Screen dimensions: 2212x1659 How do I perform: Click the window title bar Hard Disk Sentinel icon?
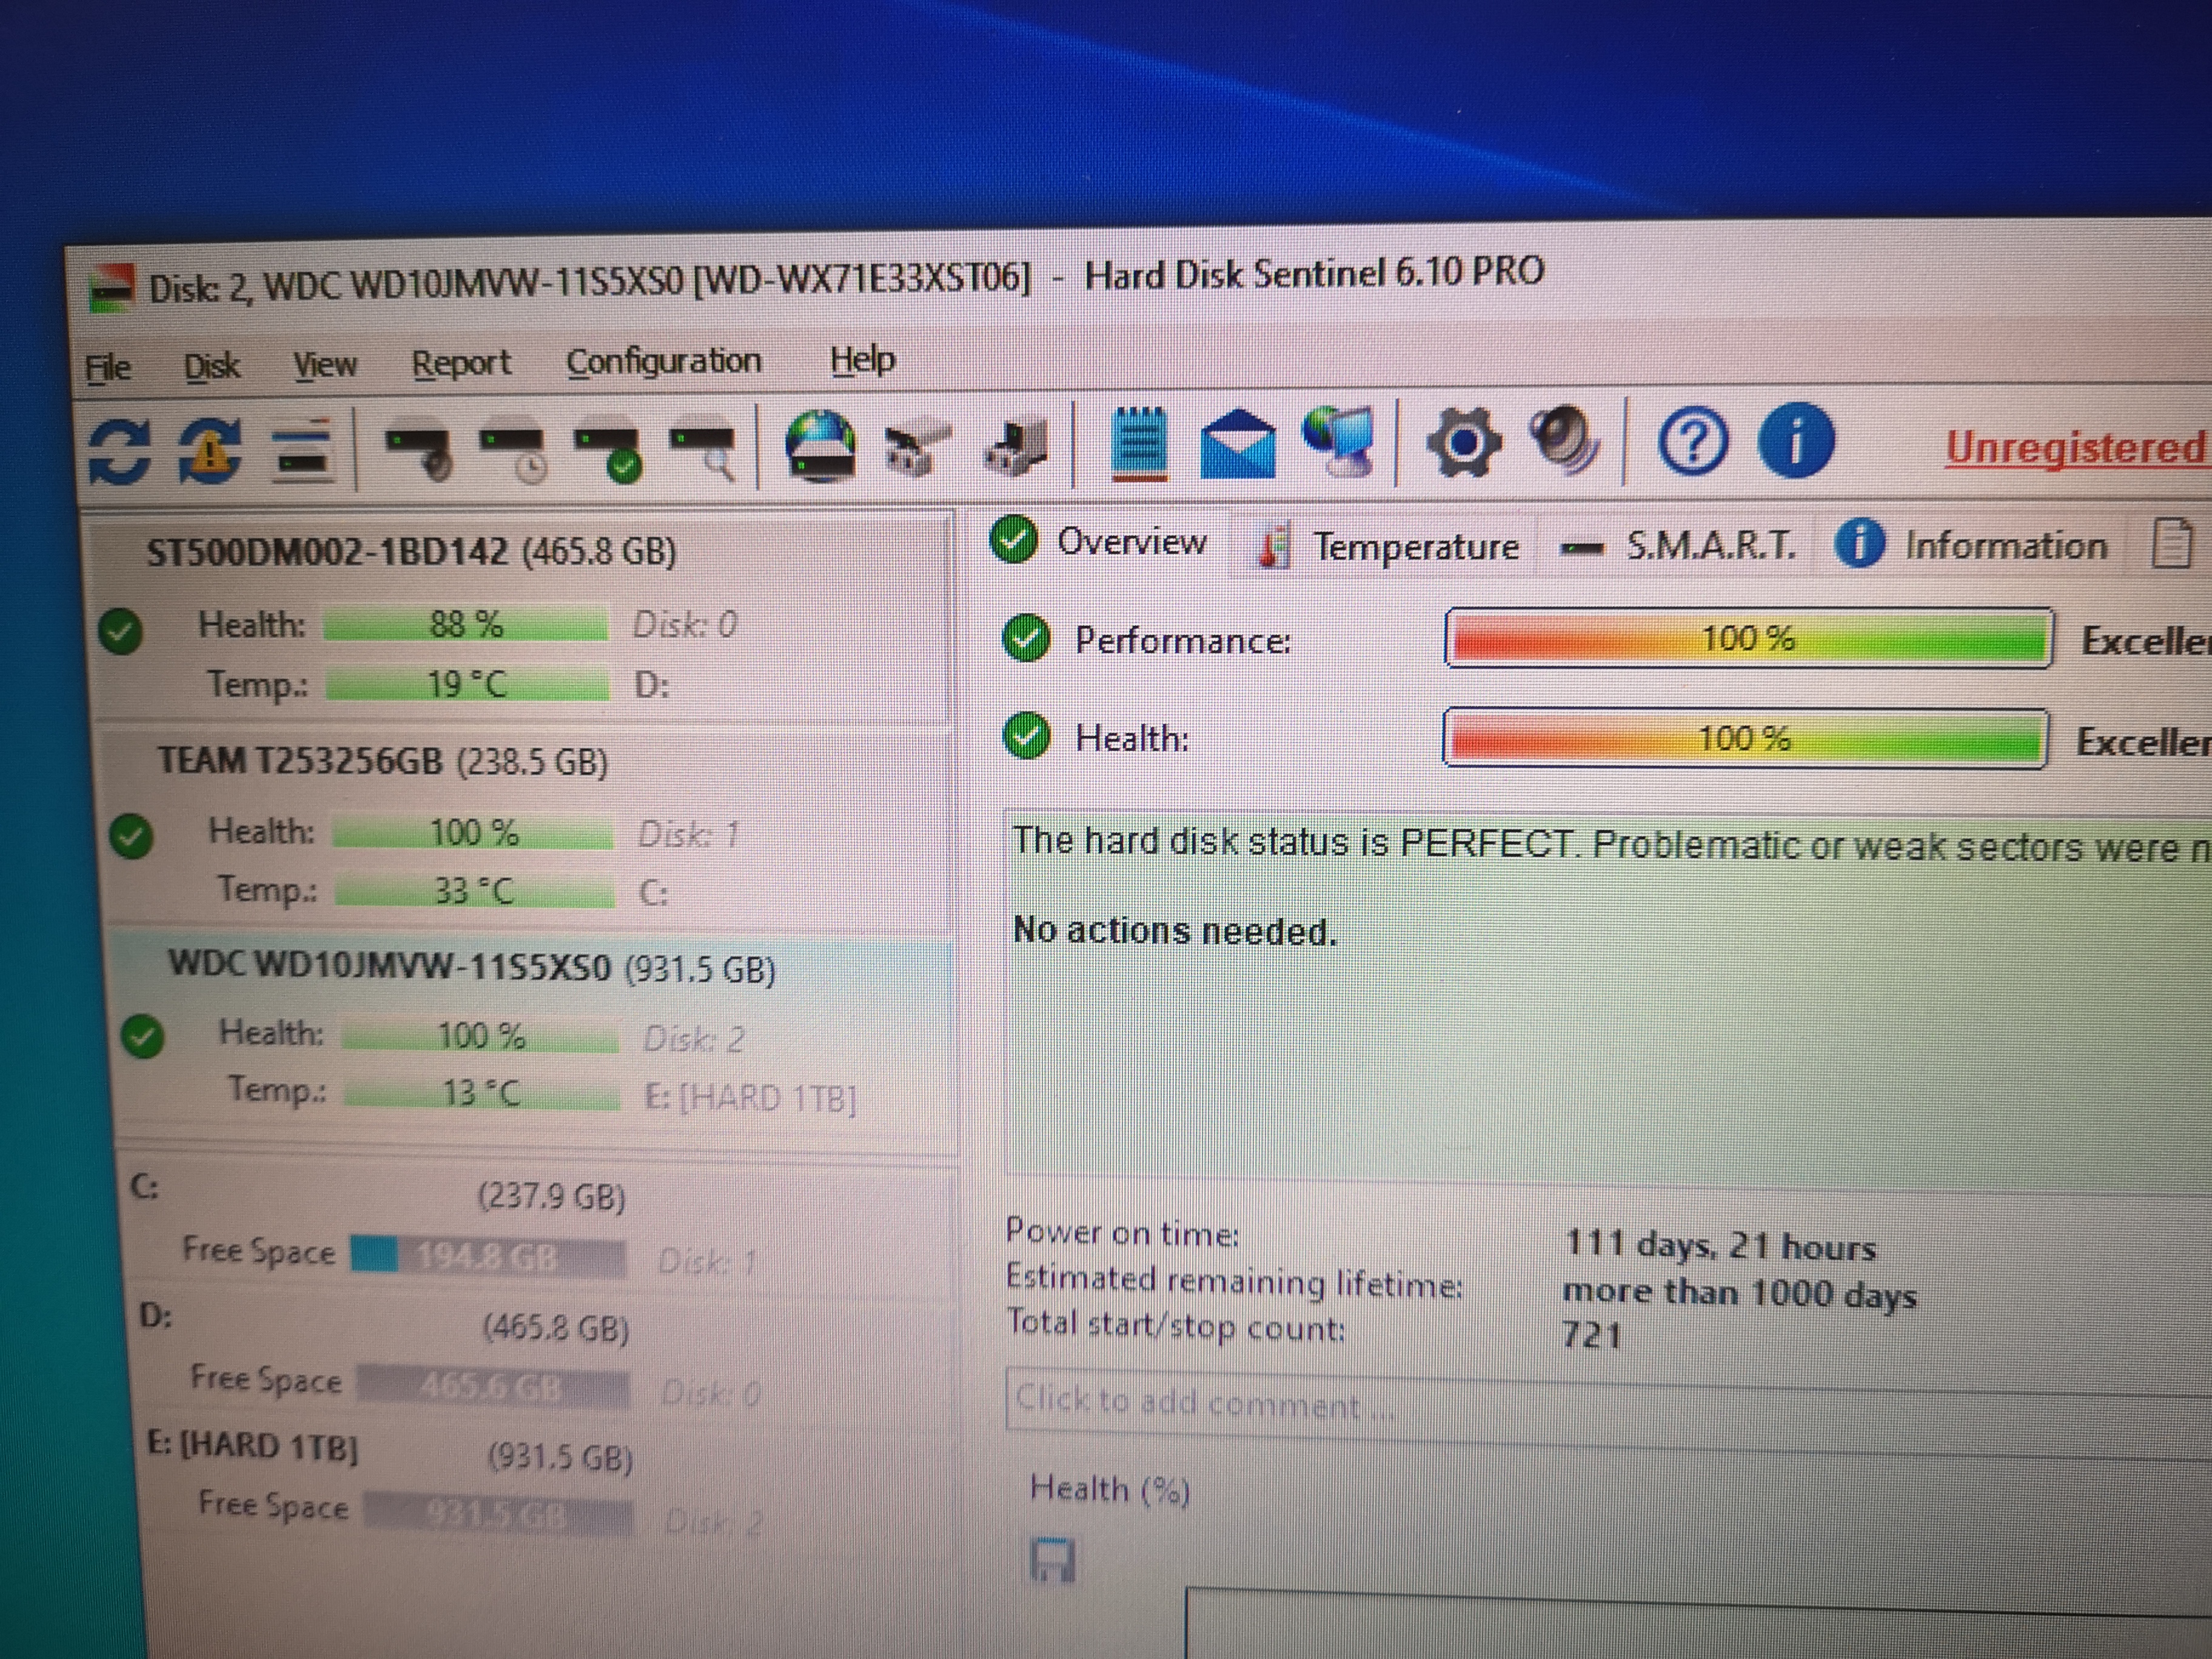[x=111, y=290]
